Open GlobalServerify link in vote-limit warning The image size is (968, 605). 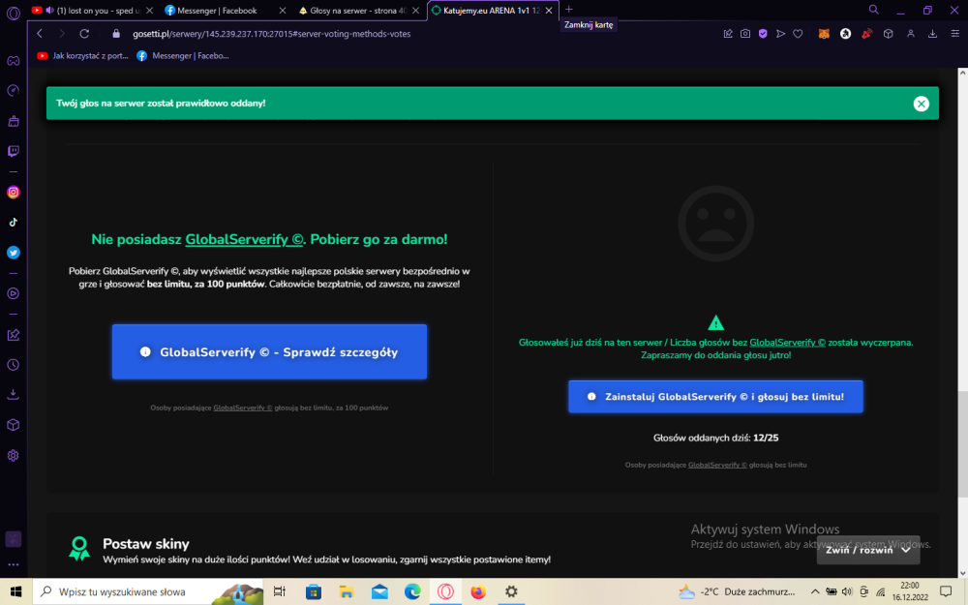[787, 343]
